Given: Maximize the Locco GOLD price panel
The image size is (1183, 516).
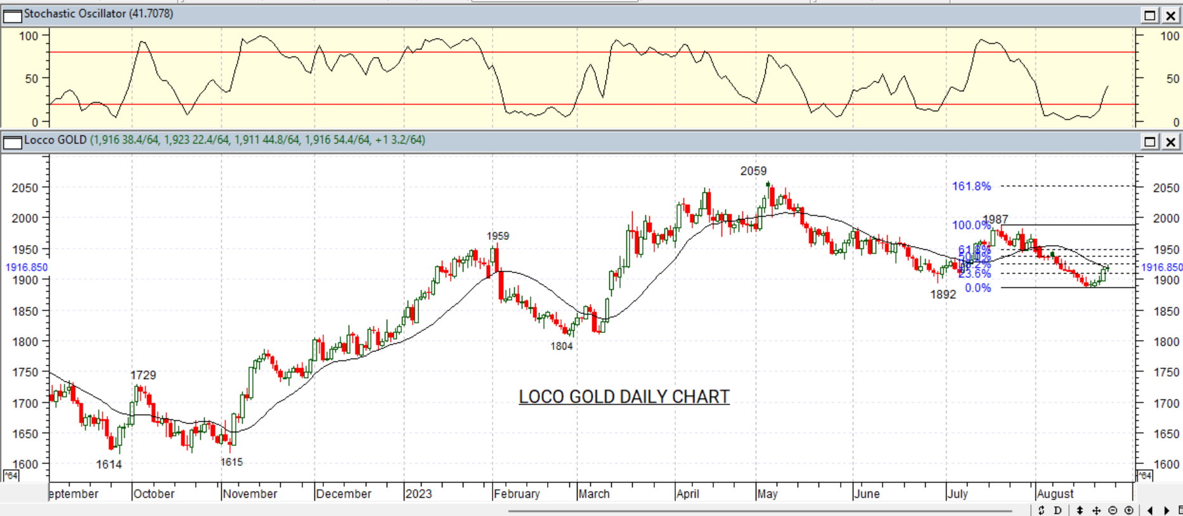Looking at the screenshot, I should tap(1150, 141).
